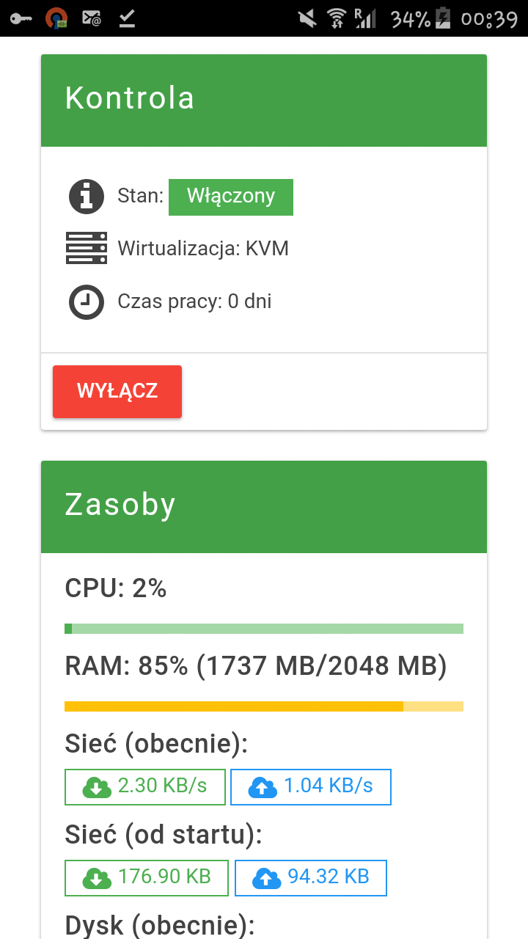The image size is (528, 939).
Task: Click the server icon beside Wirtualizacja
Action: 87,248
